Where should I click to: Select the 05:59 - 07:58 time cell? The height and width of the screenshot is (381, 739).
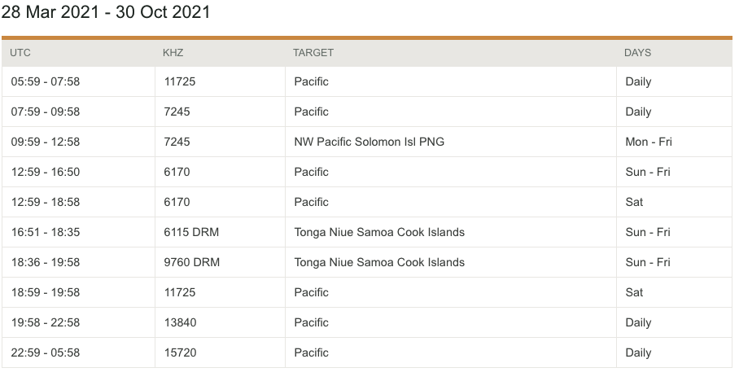[x=46, y=81]
